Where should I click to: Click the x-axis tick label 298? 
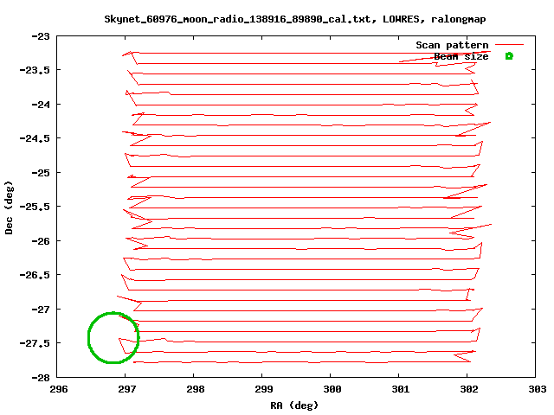click(x=194, y=388)
